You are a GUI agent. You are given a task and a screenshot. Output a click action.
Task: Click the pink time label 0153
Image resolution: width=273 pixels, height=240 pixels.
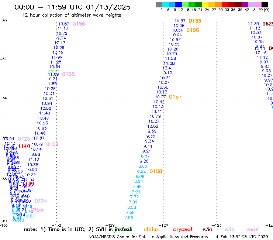tap(37, 210)
